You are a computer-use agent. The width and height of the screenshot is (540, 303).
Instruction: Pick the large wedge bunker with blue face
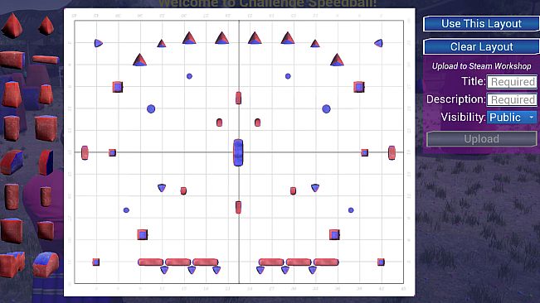(x=12, y=162)
